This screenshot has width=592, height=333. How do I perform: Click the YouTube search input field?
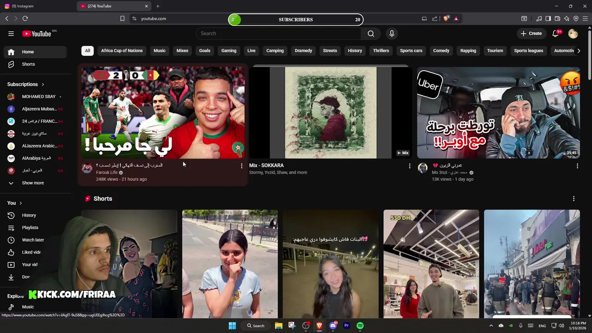(x=278, y=33)
